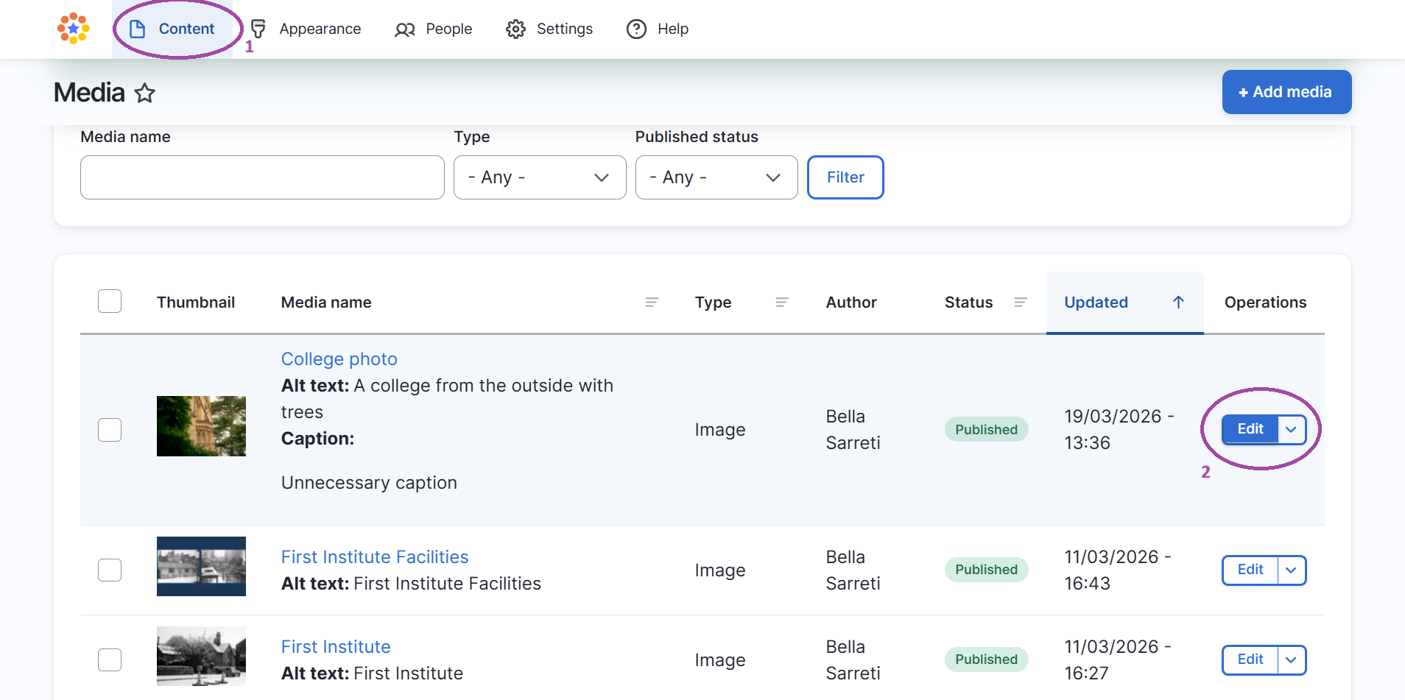Click the Drupal logo icon
The image size is (1405, 700).
tap(72, 29)
